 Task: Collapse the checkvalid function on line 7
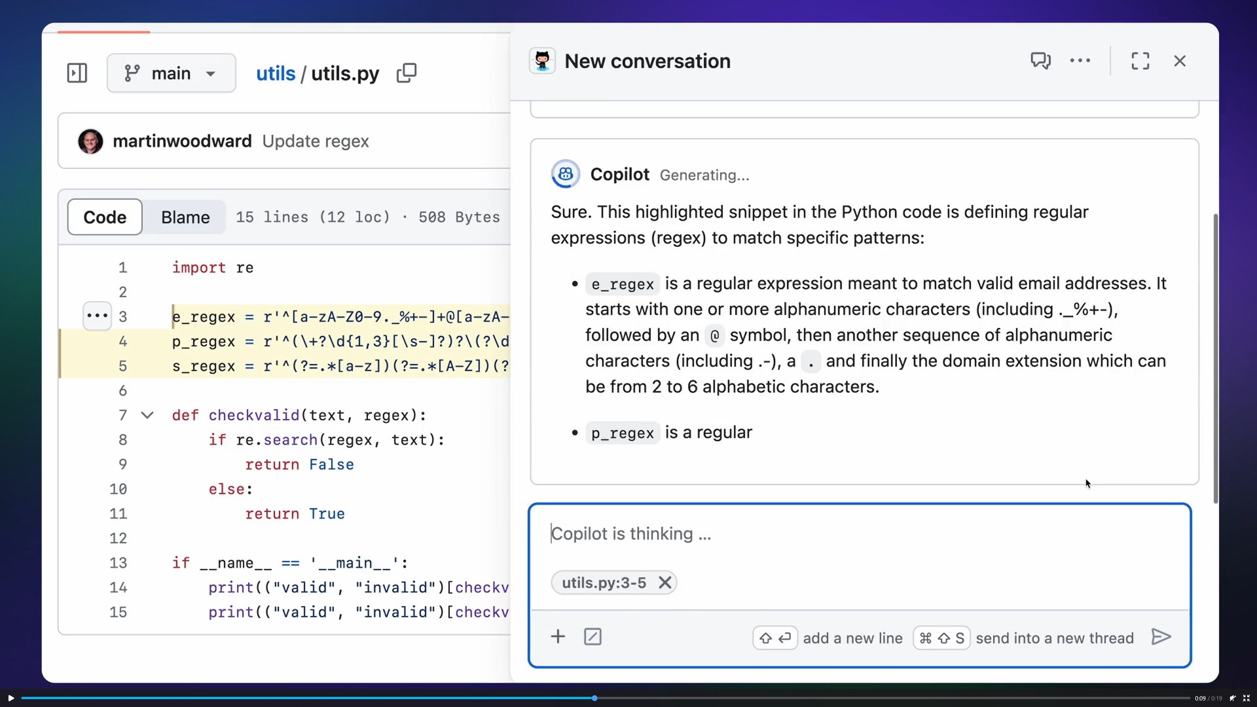(x=147, y=415)
